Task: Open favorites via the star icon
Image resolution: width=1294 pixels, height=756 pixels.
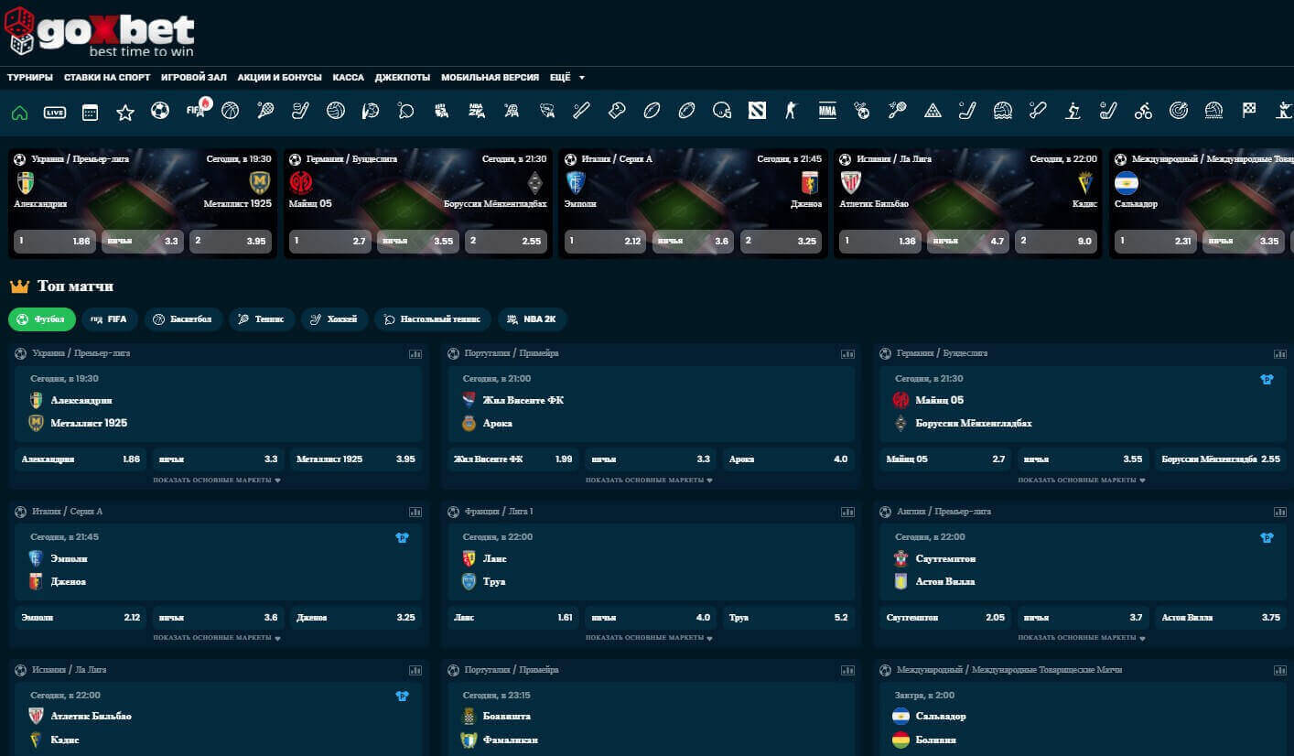Action: tap(125, 112)
